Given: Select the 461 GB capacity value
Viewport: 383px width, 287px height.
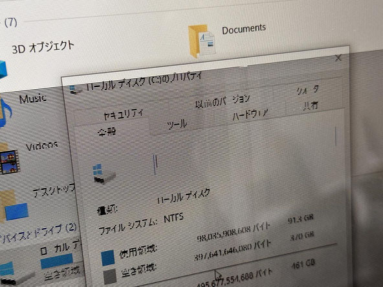Looking at the screenshot, I should (x=303, y=264).
